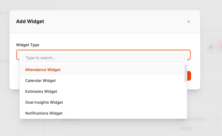Collapse the Widget Type dropdown box
The image size is (222, 136).
[188, 55]
